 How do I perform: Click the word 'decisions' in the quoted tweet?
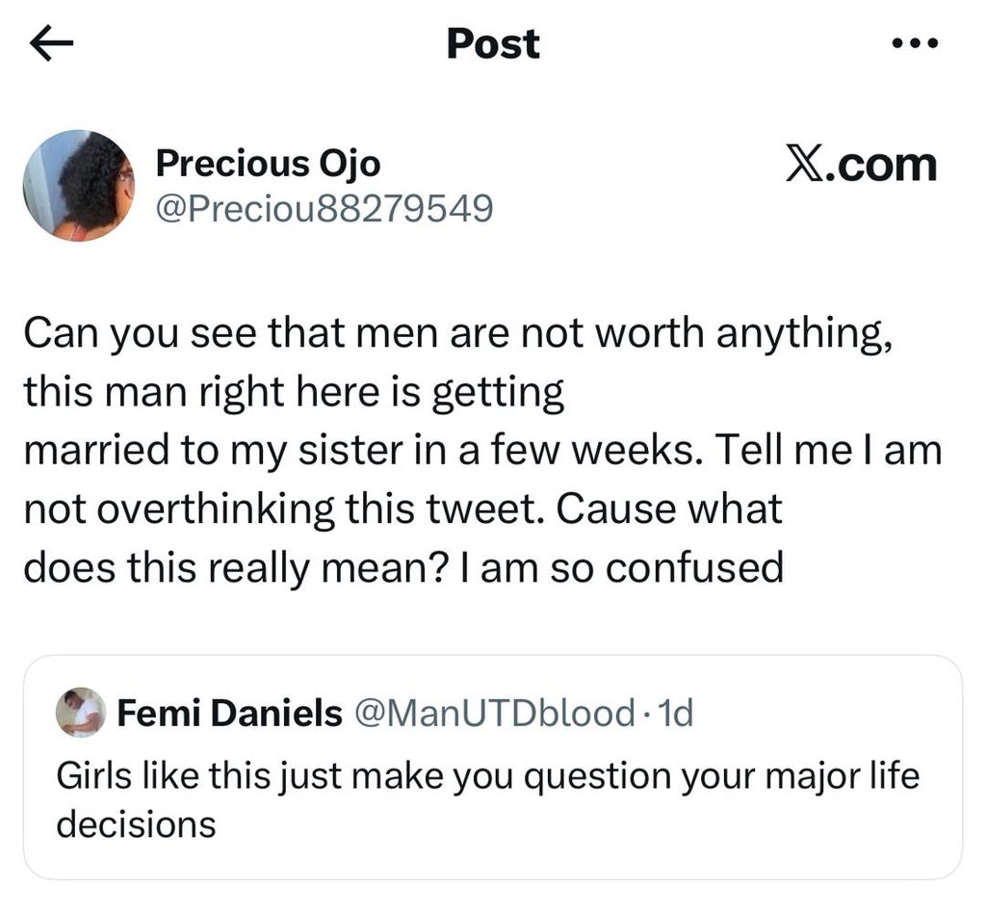(x=136, y=823)
